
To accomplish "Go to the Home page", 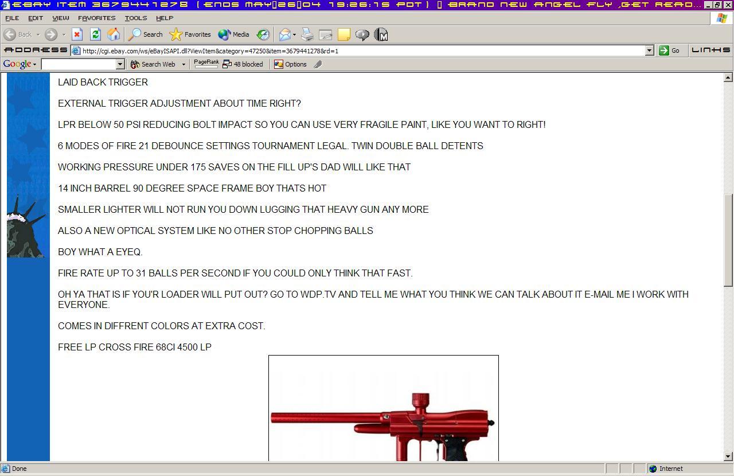I will click(114, 34).
